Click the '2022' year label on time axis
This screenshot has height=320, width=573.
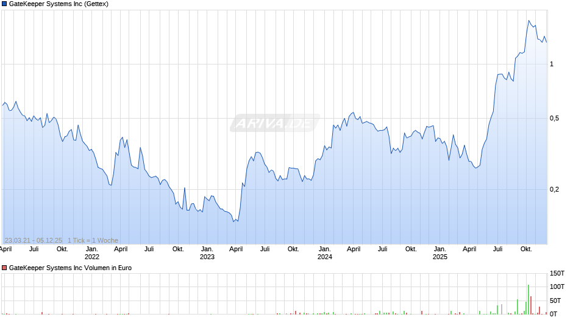coord(91,257)
